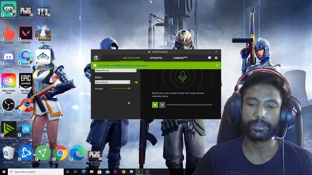Open Cortana from the taskbar
The image size is (312, 175).
67,172
